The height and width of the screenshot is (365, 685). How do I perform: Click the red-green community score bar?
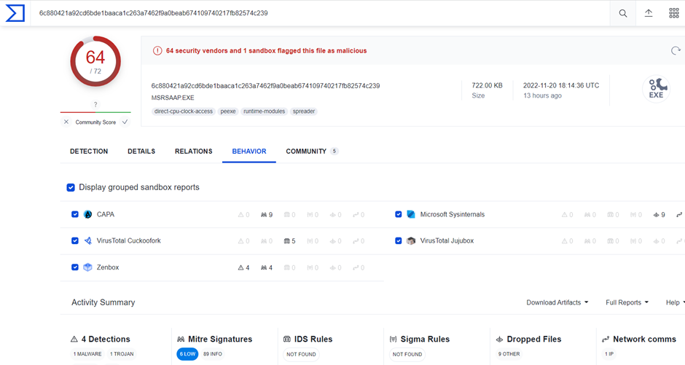pyautogui.click(x=95, y=113)
